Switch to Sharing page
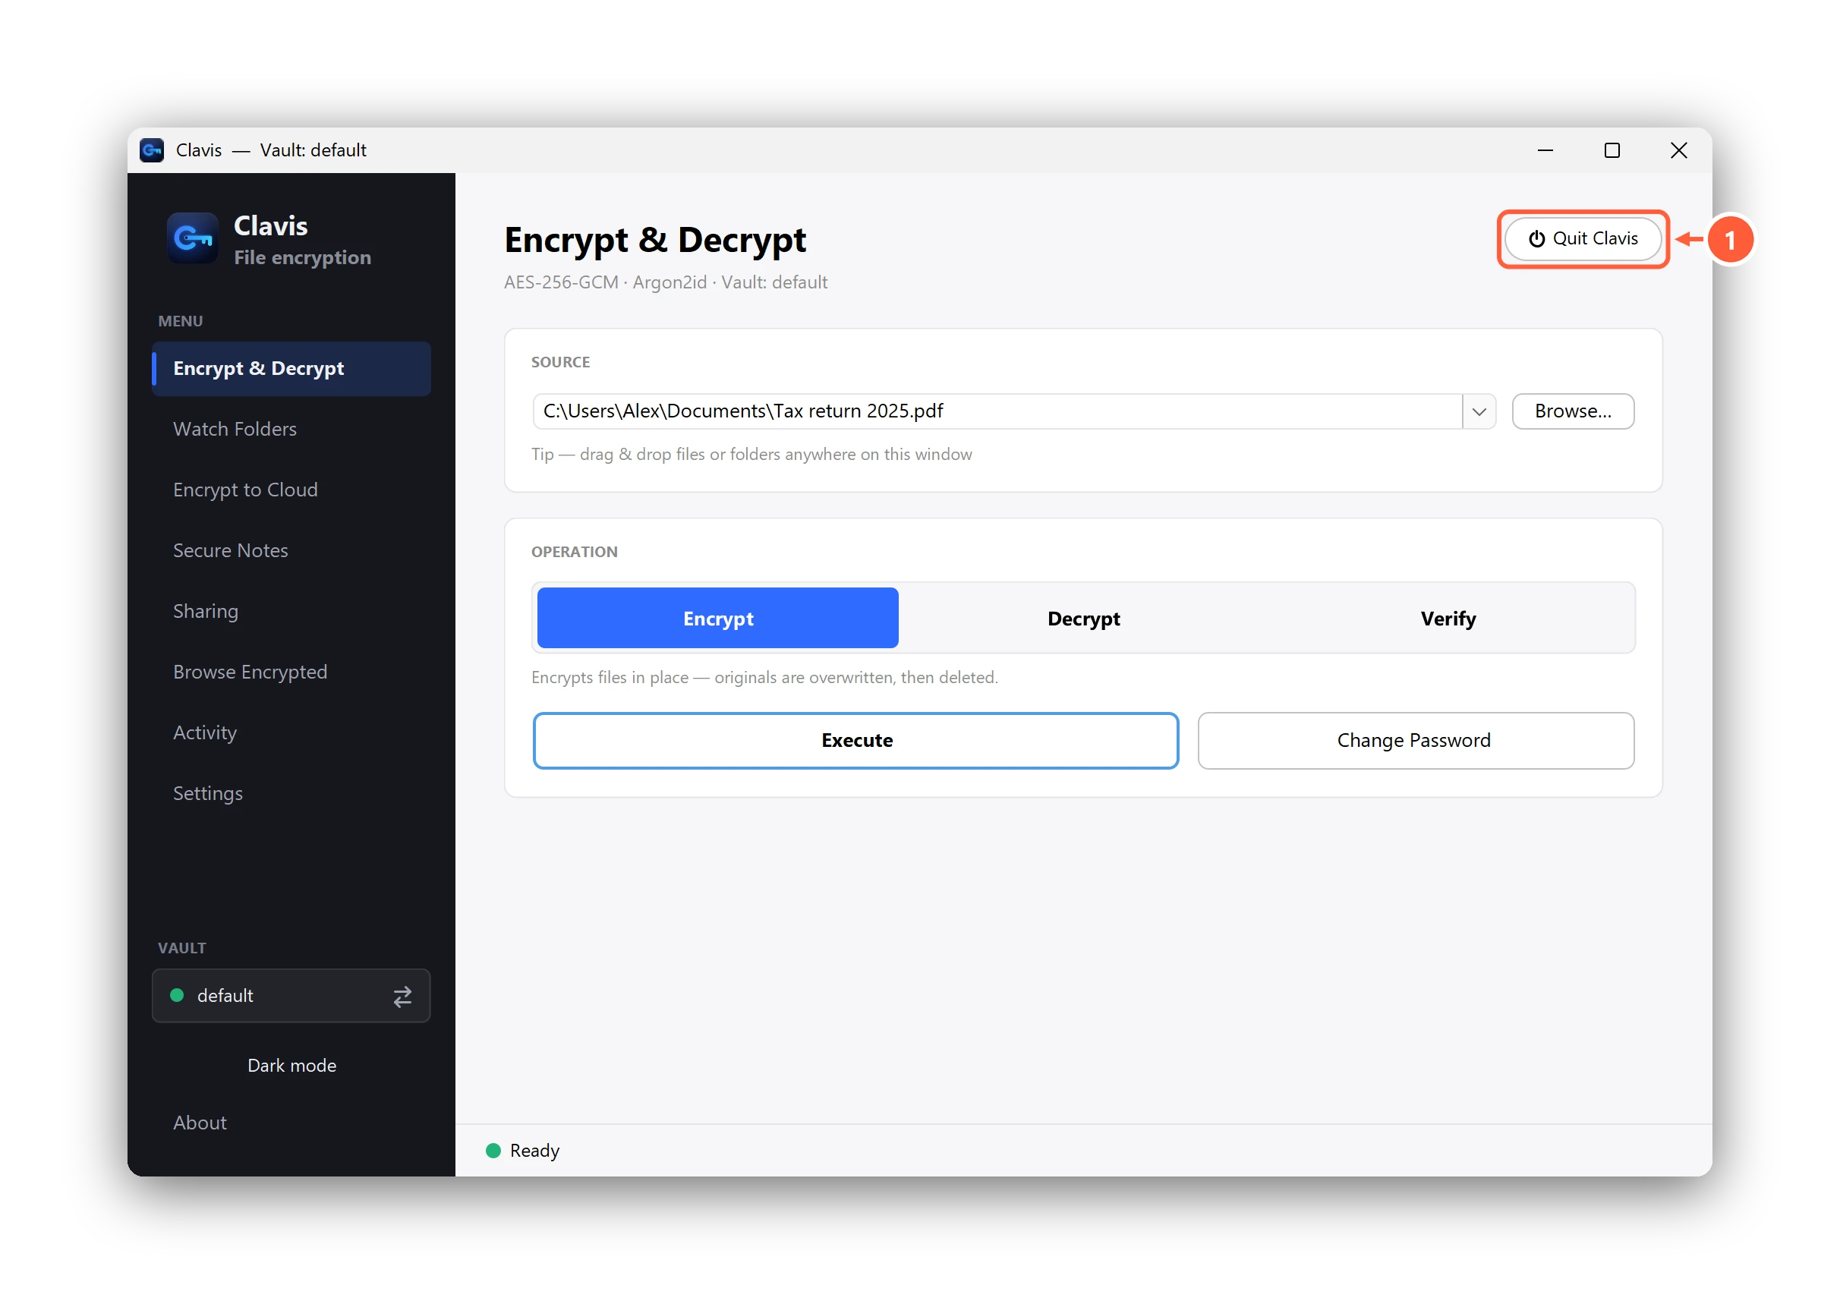Image resolution: width=1840 pixels, height=1304 pixels. tap(291, 611)
